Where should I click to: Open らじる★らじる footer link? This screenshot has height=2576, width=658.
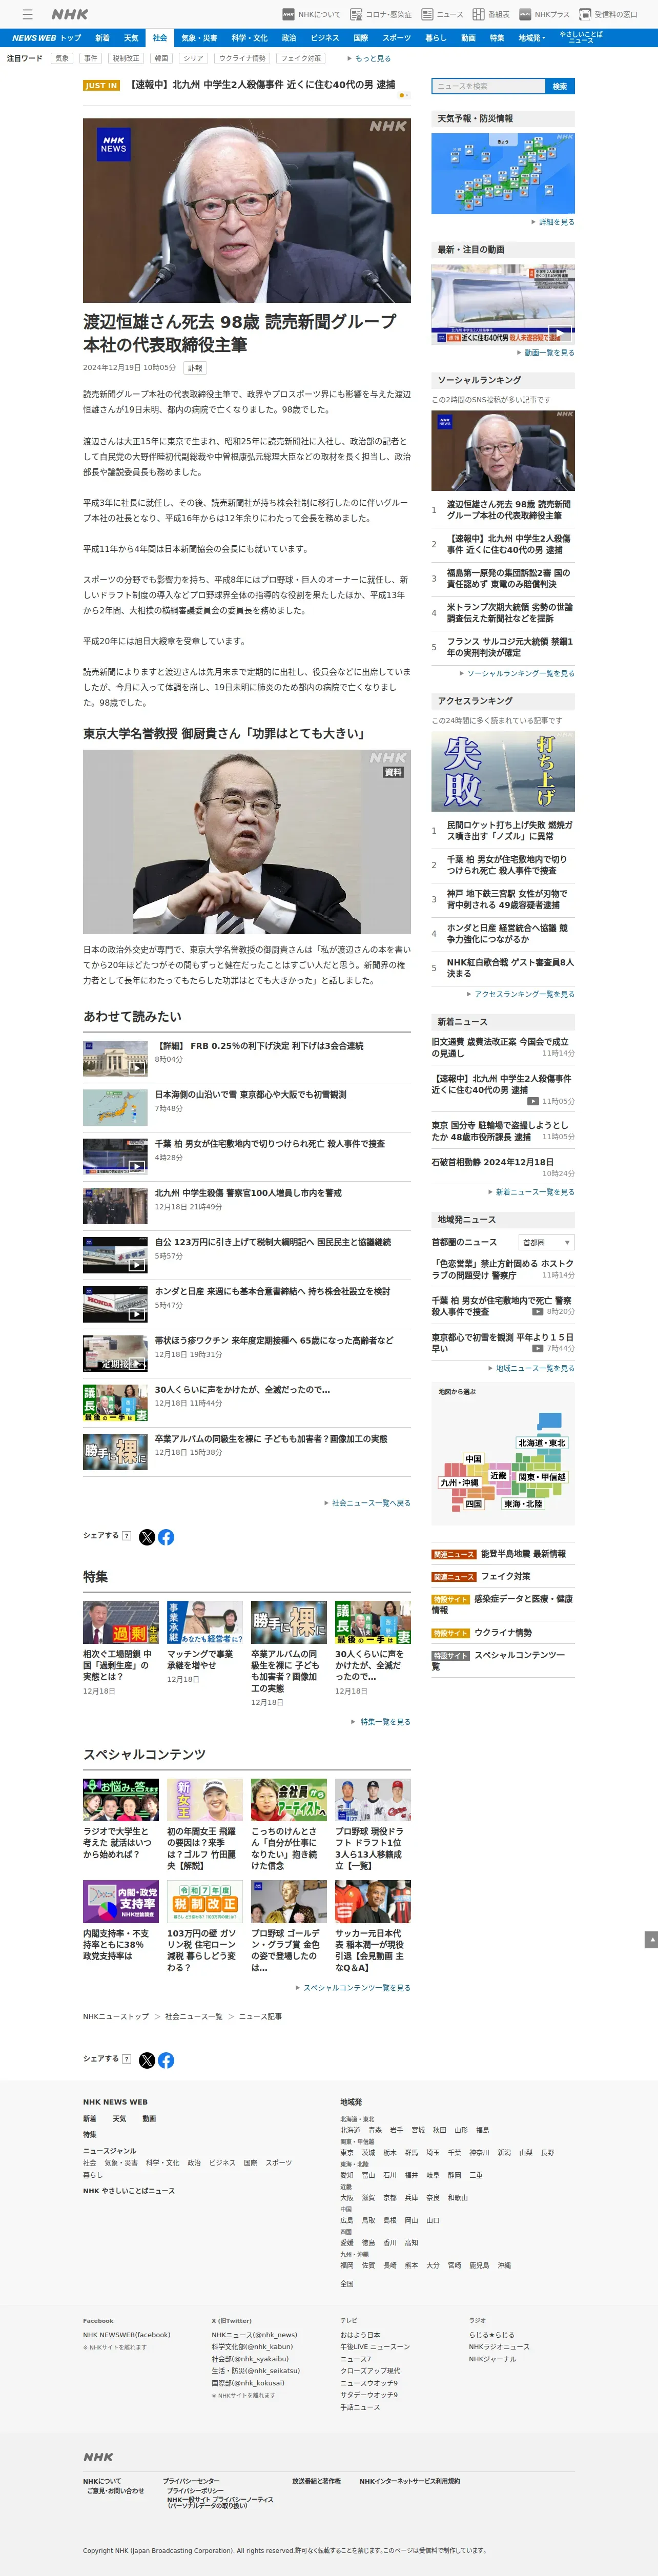(x=492, y=2335)
